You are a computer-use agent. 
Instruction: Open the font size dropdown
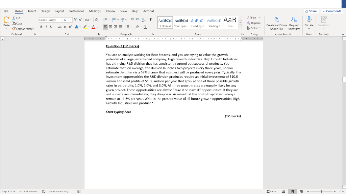[x=71, y=20]
